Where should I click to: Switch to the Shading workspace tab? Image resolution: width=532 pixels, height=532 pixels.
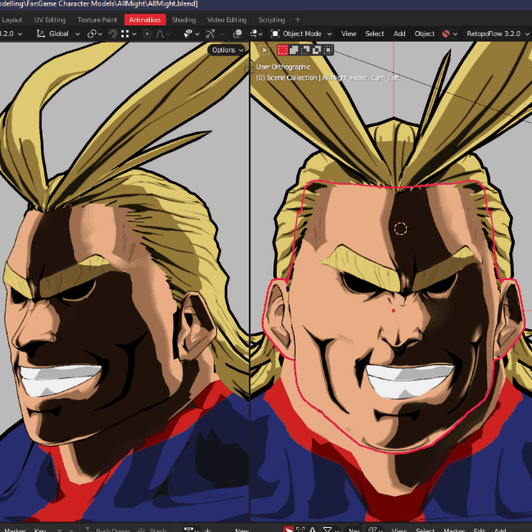(184, 20)
